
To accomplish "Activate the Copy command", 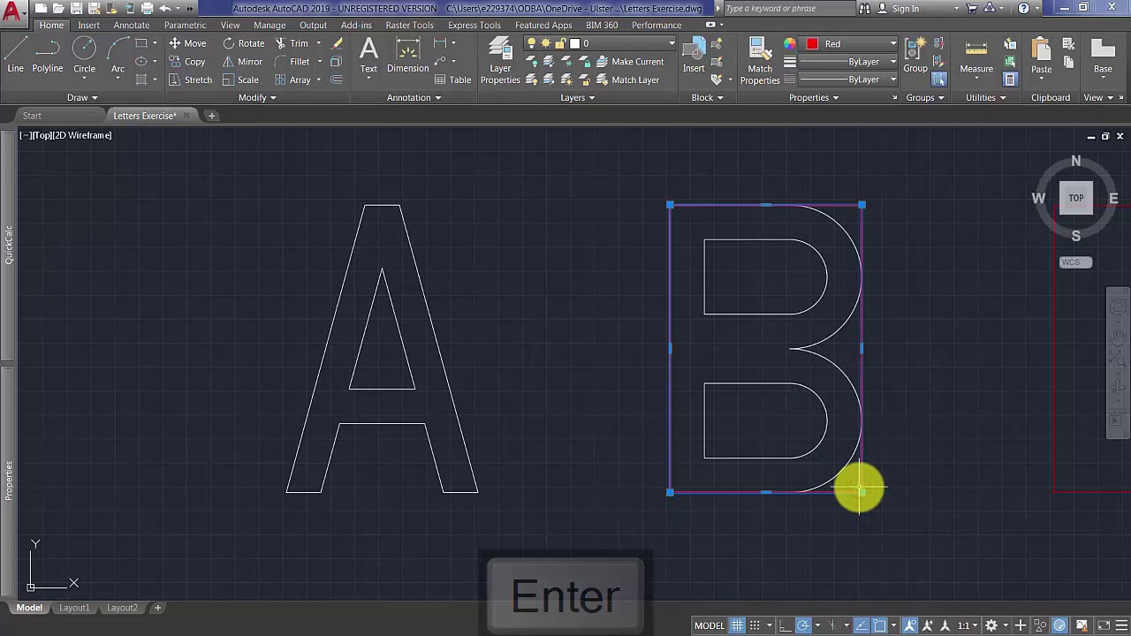I will point(187,62).
